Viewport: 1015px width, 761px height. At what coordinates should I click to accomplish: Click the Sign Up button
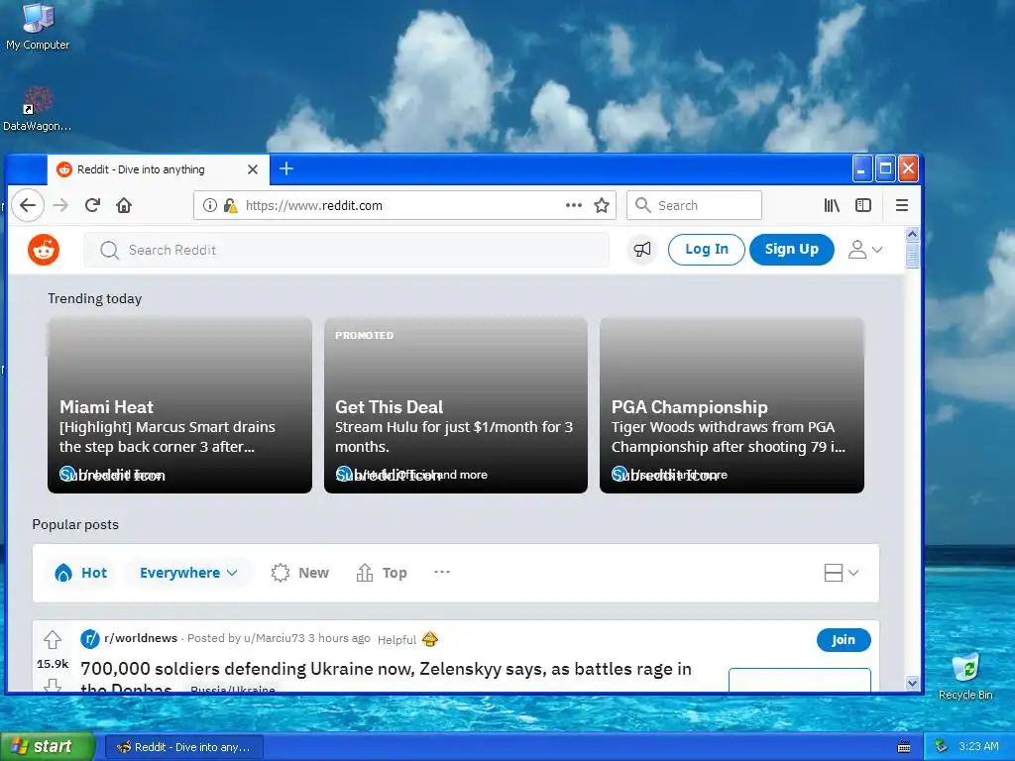point(792,249)
